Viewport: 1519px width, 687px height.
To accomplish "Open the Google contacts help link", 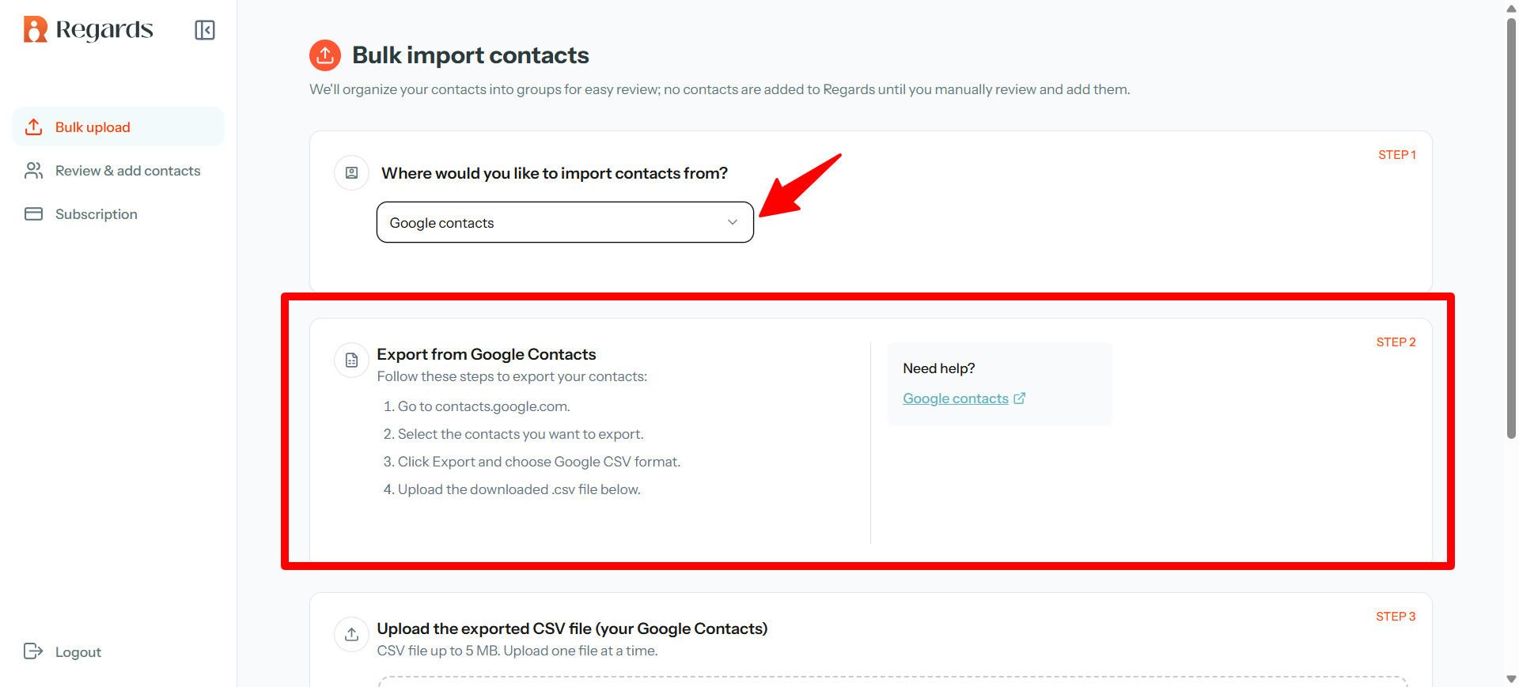I will click(x=955, y=398).
